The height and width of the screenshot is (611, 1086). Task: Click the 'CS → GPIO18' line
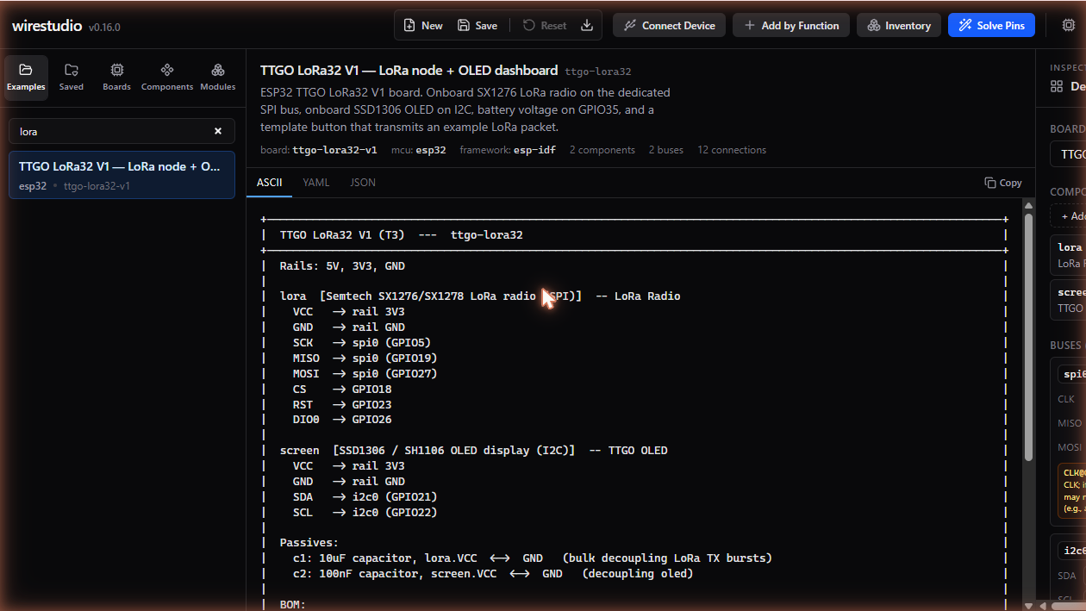341,390
